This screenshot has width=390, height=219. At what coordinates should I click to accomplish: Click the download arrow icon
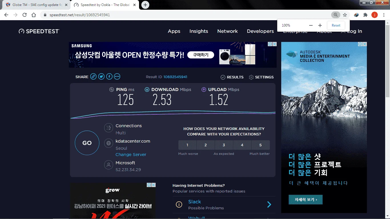point(147,90)
